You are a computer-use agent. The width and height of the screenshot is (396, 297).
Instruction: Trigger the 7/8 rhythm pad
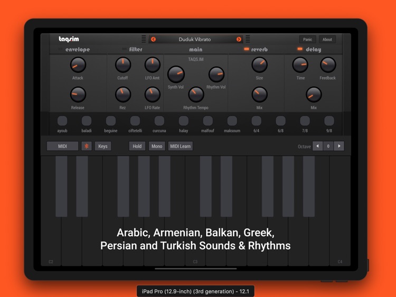point(305,121)
